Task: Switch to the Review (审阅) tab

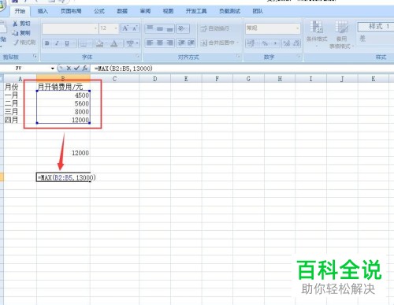Action: click(x=145, y=11)
